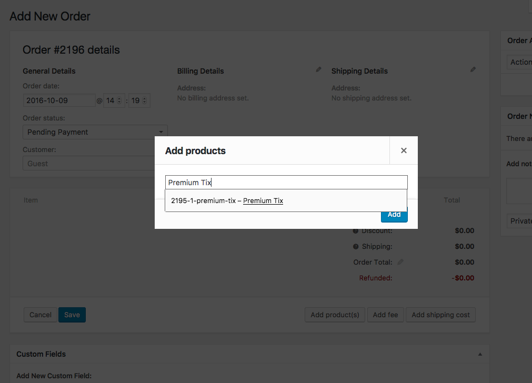Click the Shipping help tooltip icon
This screenshot has width=532, height=383.
click(356, 247)
